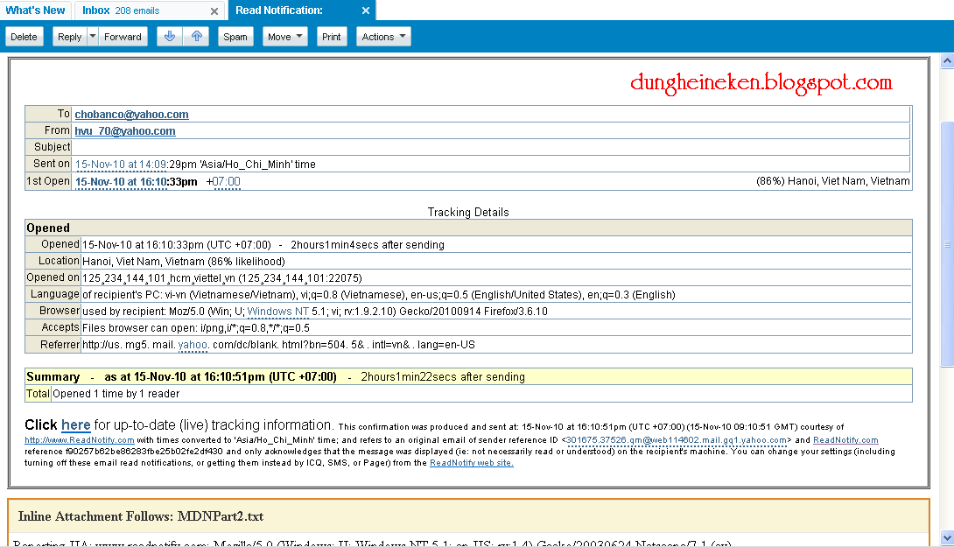Click the Sent on date 15-Nov-10 at 14:09

[x=121, y=165]
